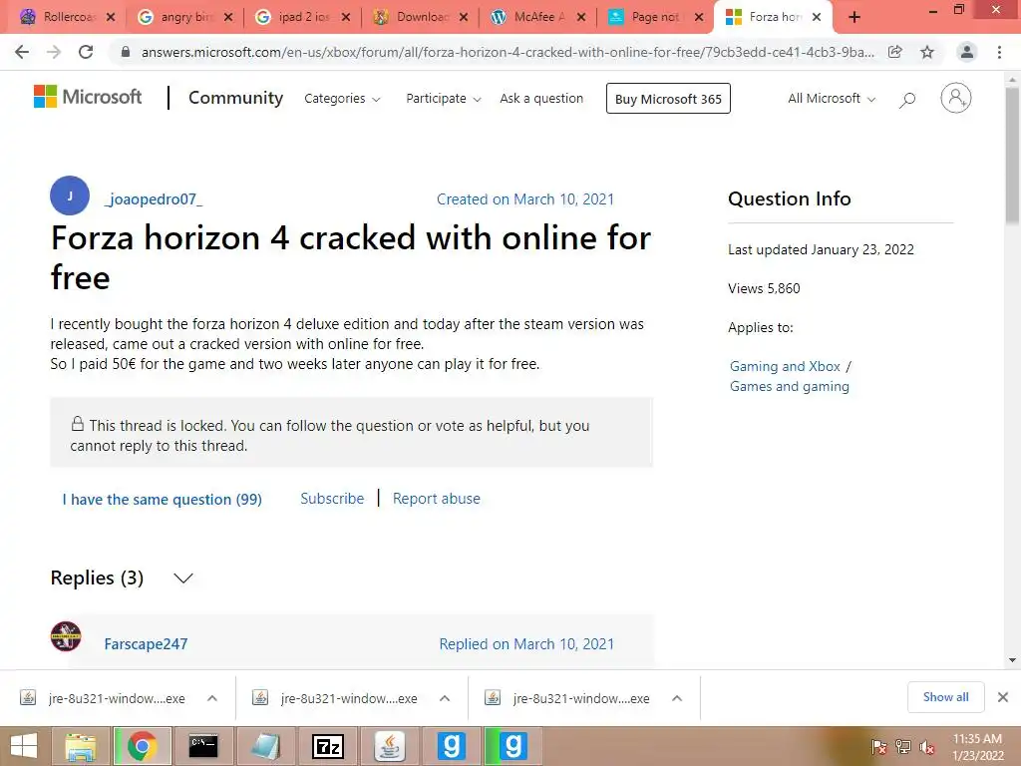
Task: Open options arrow for third jre-8u321 download
Action: [x=677, y=698]
